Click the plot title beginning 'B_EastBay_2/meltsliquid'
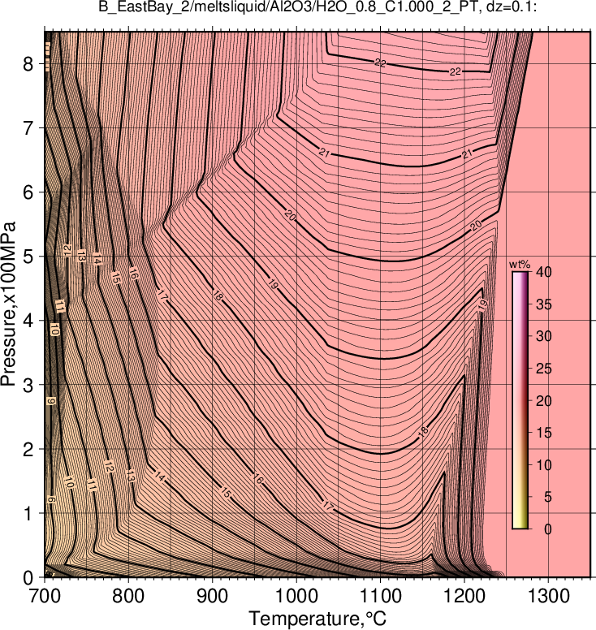 (317, 6)
